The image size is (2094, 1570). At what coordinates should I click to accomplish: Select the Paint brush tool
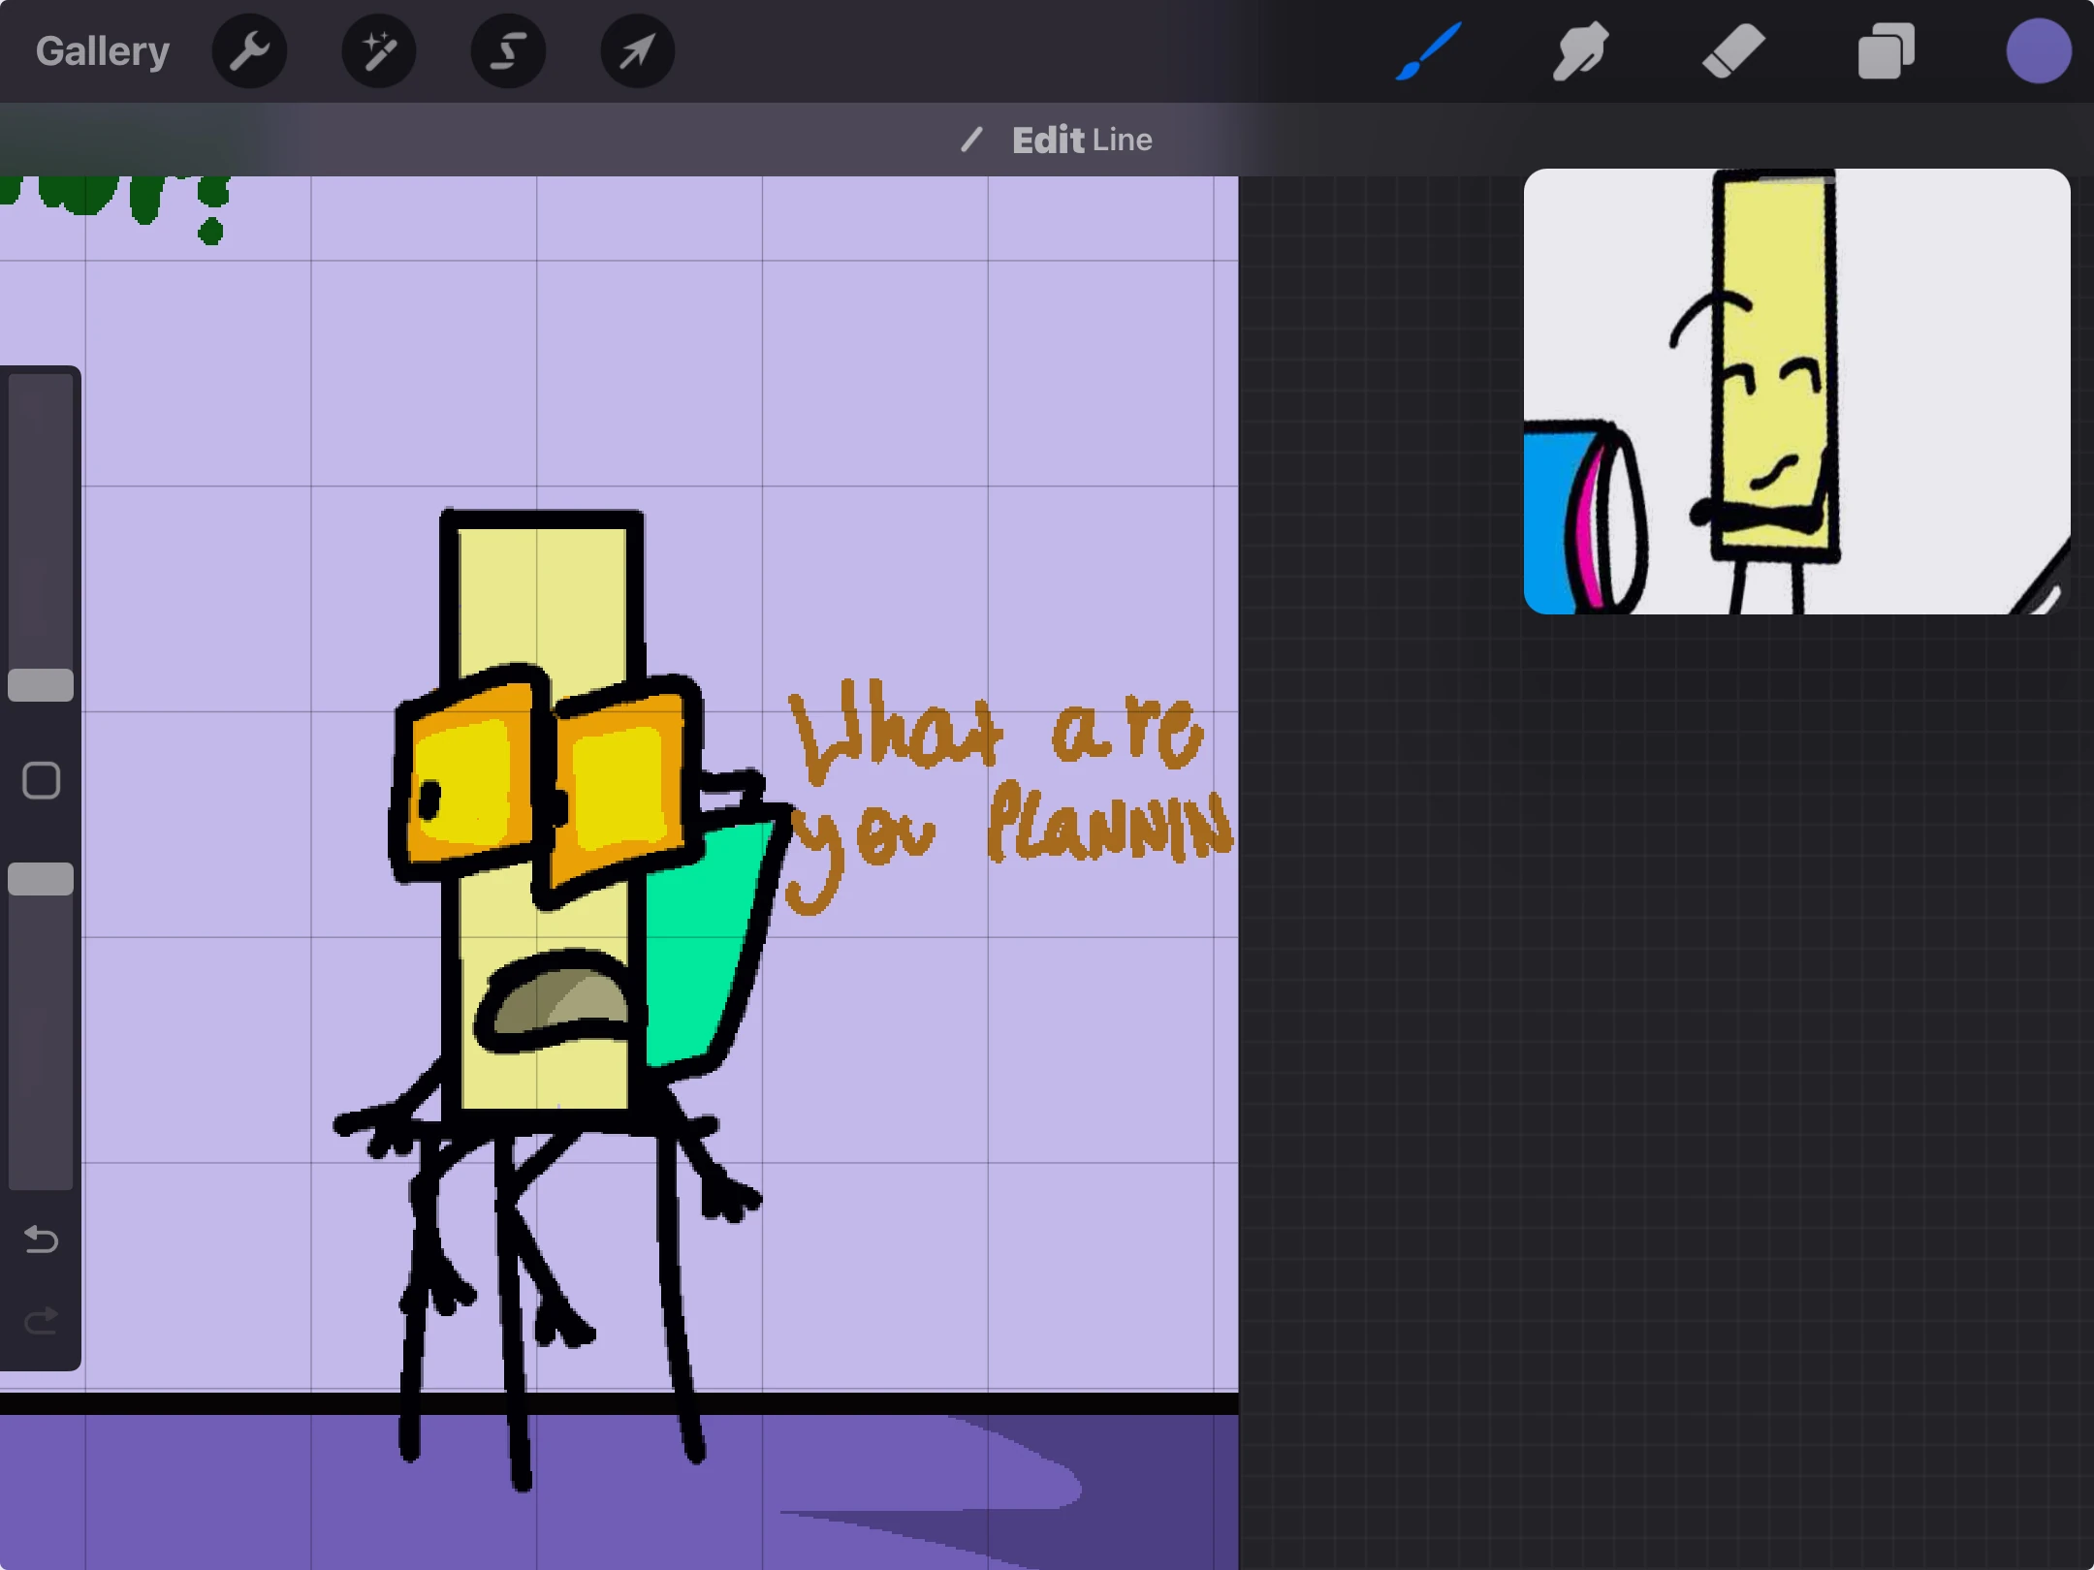click(1428, 50)
